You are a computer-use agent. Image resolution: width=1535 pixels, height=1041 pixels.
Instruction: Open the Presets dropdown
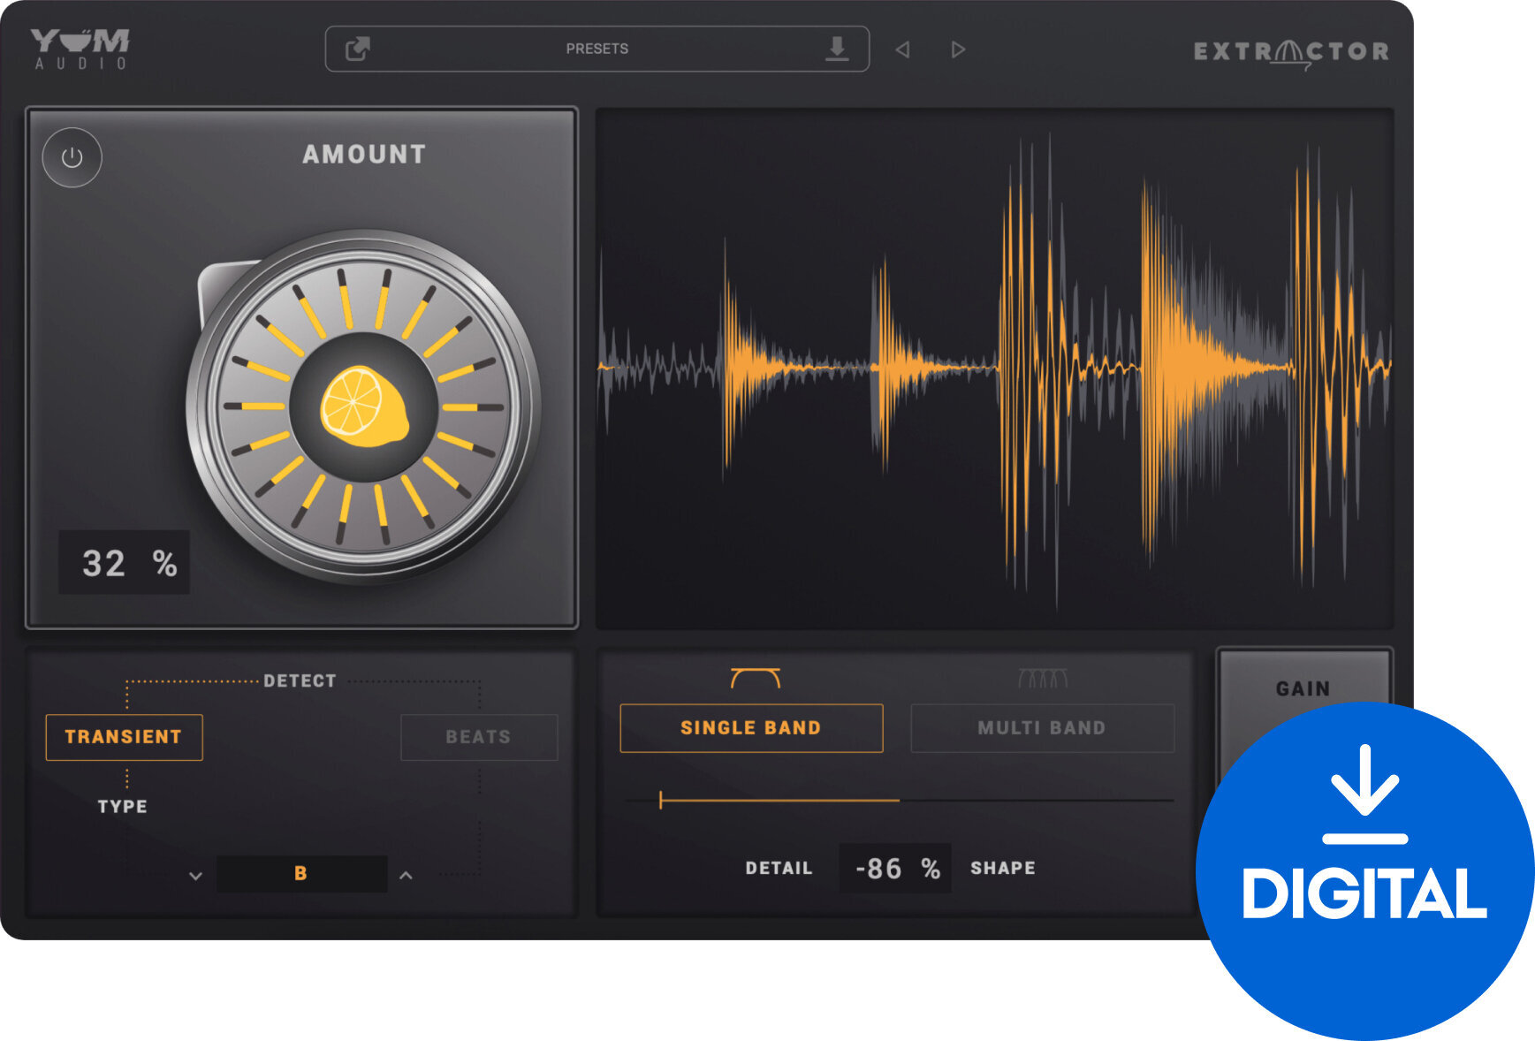[x=597, y=49]
